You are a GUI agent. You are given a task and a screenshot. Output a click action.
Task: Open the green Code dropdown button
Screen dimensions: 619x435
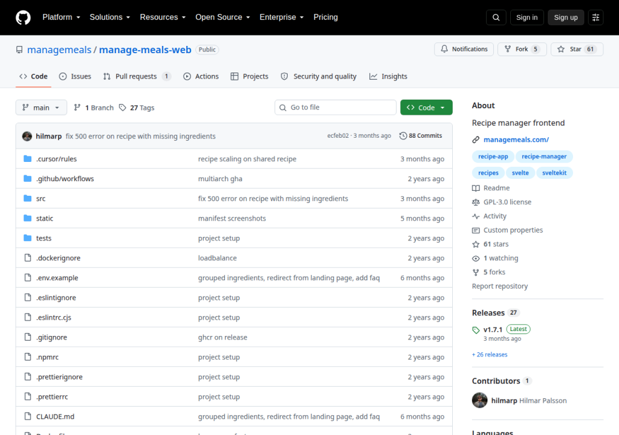tap(426, 108)
